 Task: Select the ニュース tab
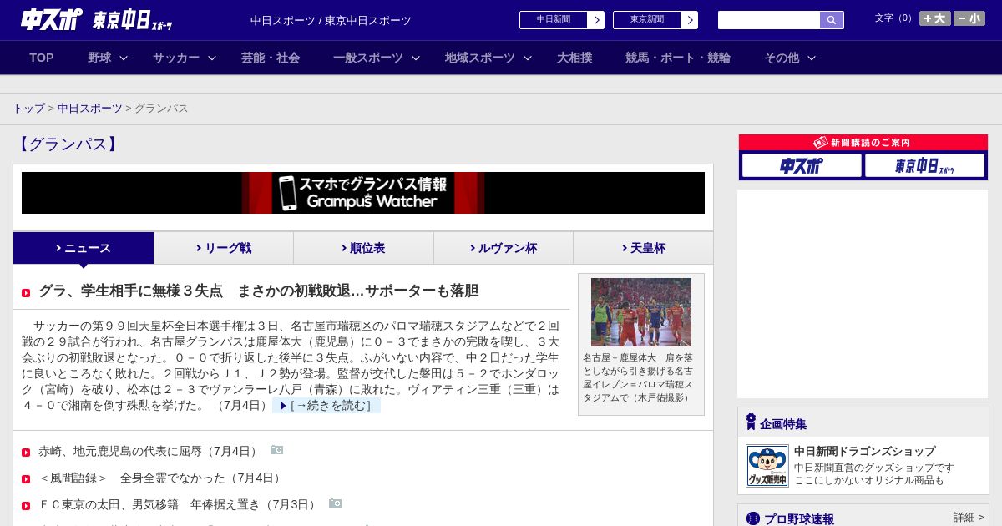click(x=83, y=248)
